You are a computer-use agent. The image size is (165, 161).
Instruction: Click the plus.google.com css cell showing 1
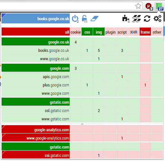coord(87,85)
